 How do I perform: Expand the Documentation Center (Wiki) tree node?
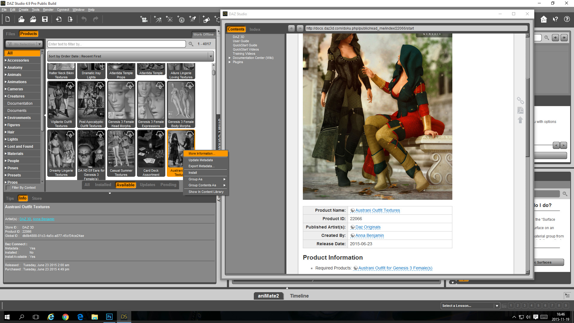coord(230,58)
